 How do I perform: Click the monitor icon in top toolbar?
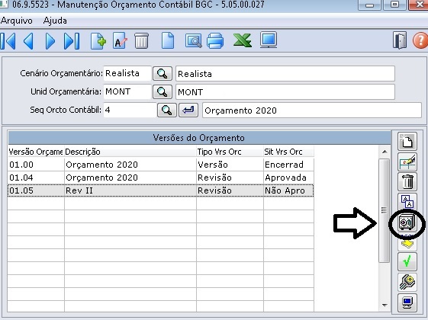269,40
